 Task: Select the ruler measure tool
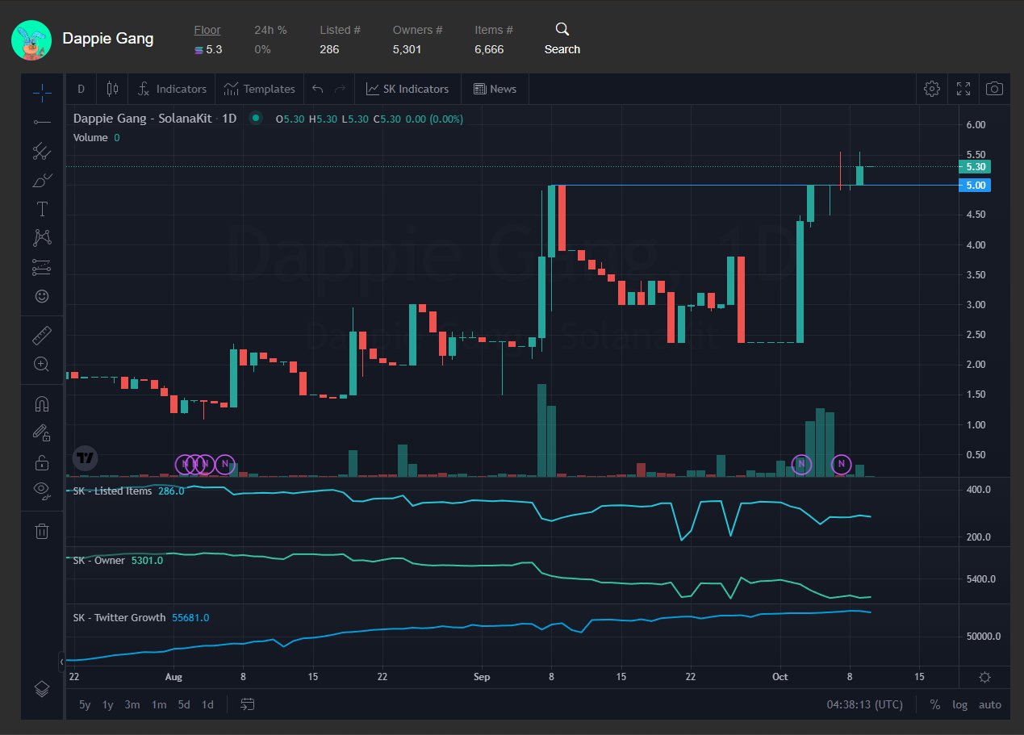point(42,334)
